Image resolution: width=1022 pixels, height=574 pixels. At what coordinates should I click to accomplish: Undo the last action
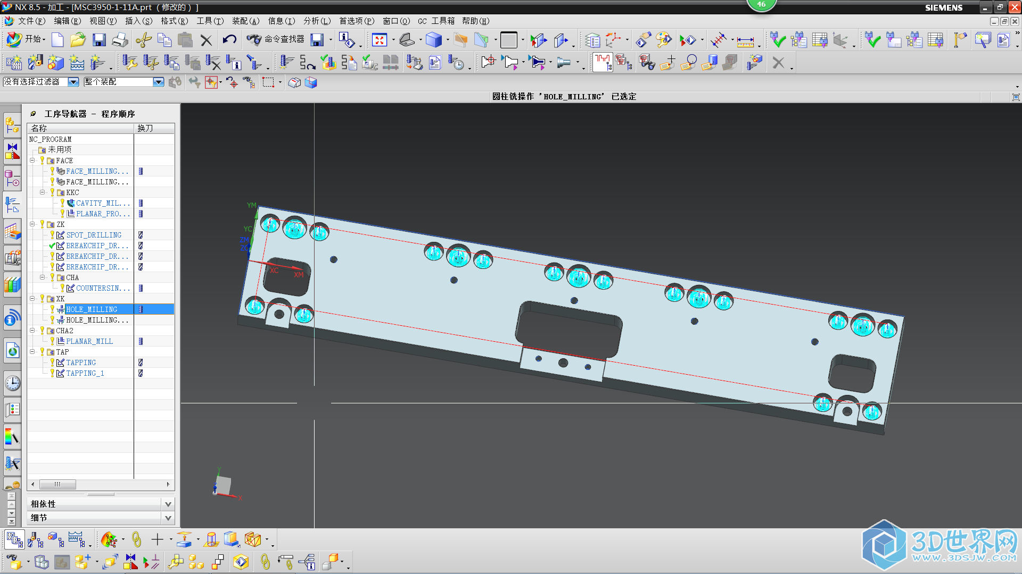(229, 40)
